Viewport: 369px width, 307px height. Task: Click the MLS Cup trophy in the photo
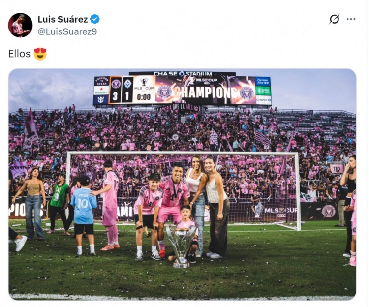(181, 246)
